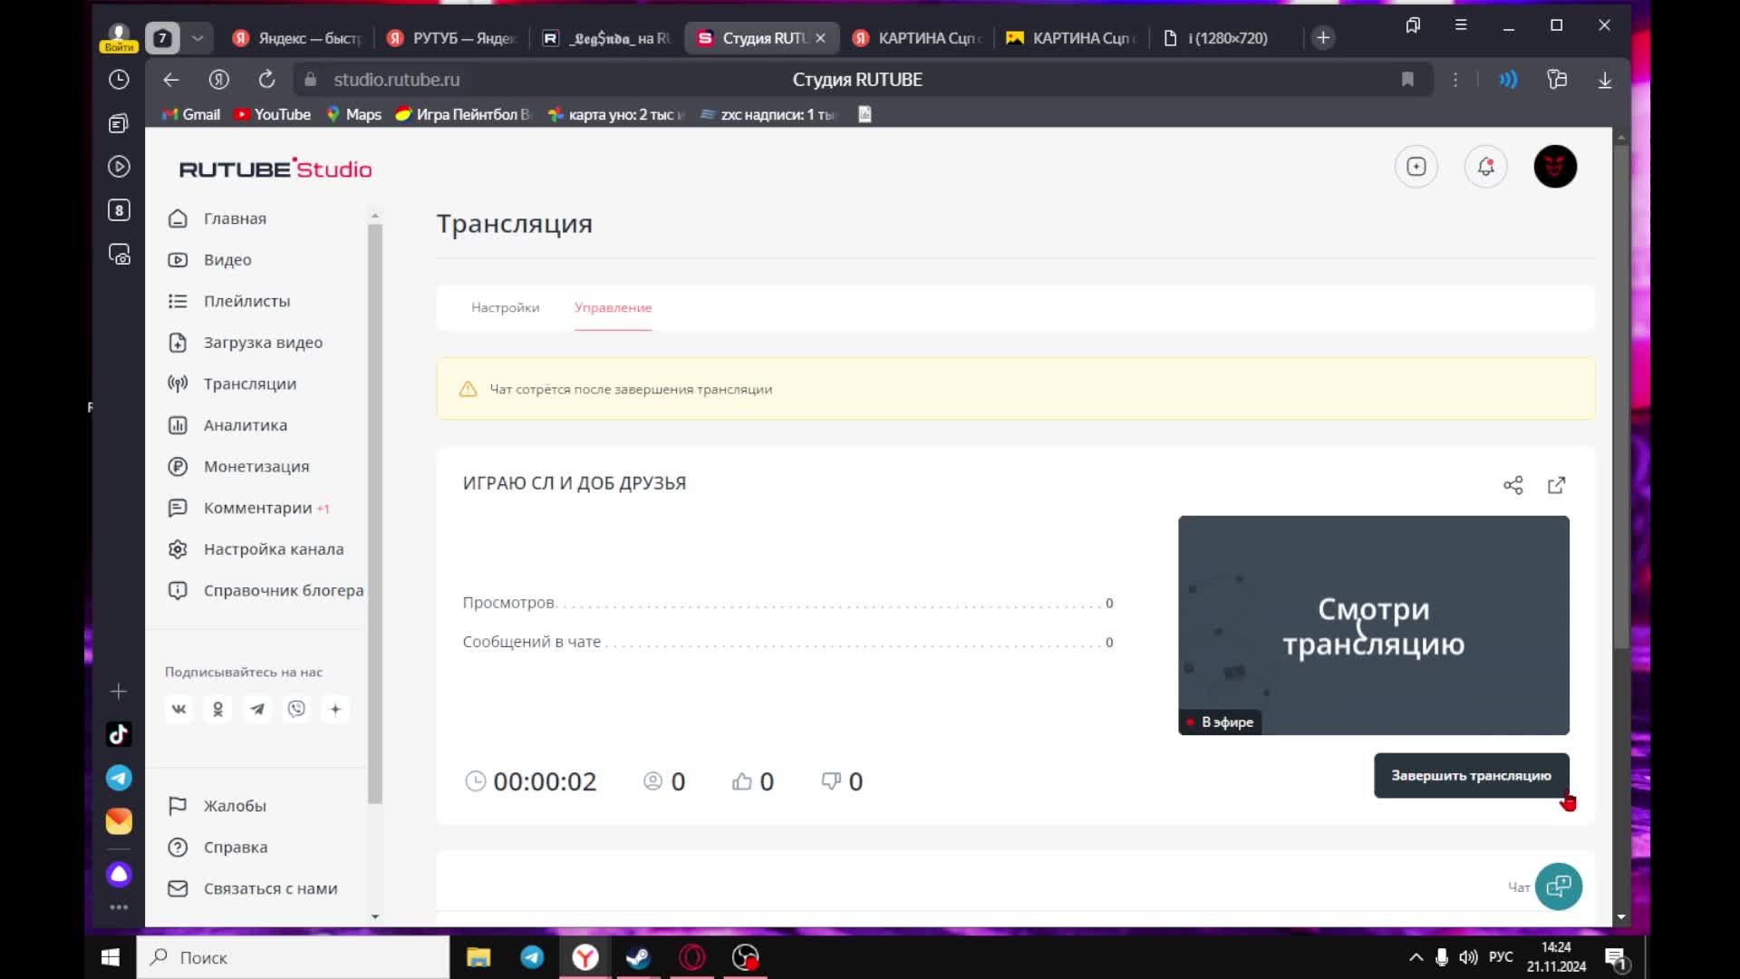Launch OBS Studio from the taskbar
Viewport: 1740px width, 979px height.
tap(744, 957)
